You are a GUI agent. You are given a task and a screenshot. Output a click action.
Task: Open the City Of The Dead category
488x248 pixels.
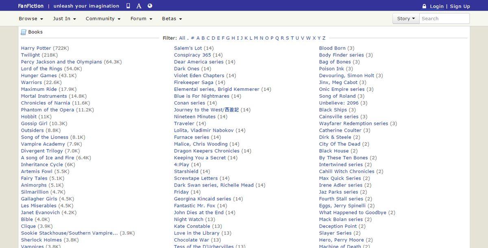pyautogui.click(x=340, y=144)
